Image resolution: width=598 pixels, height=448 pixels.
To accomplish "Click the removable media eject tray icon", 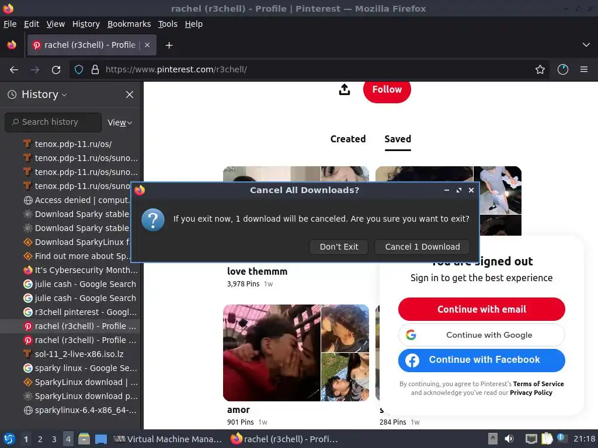I will pyautogui.click(x=493, y=439).
